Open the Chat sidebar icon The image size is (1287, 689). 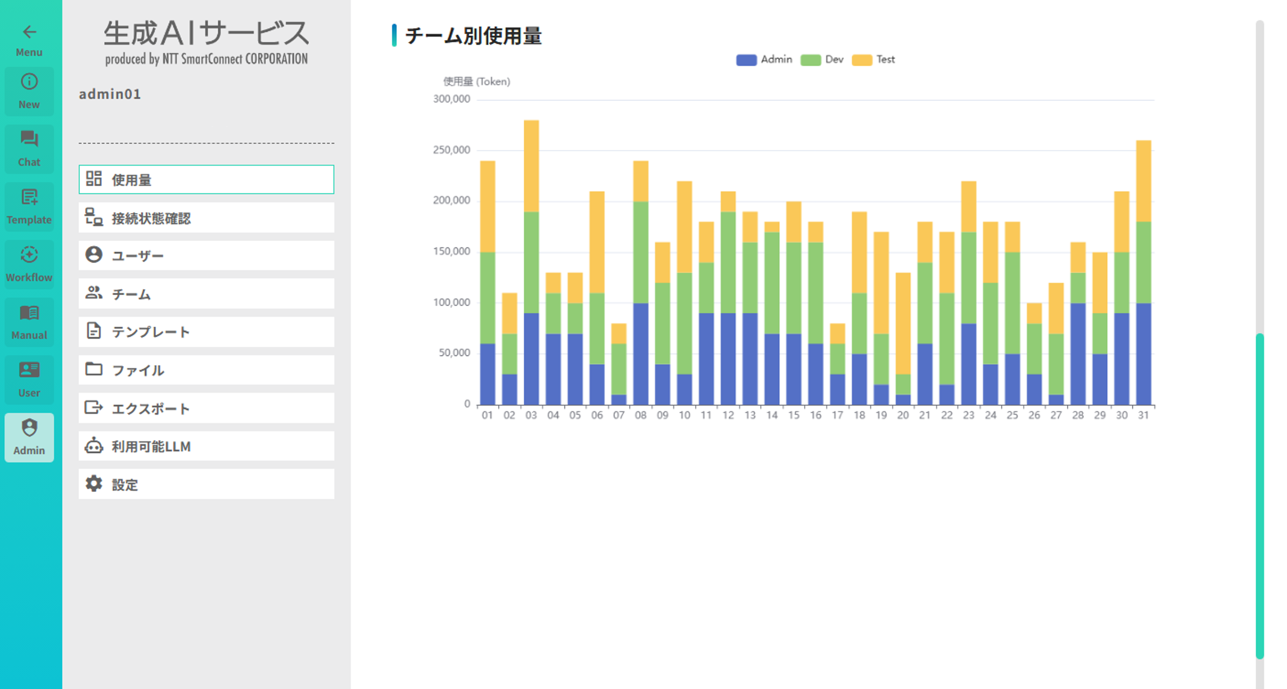click(x=29, y=139)
